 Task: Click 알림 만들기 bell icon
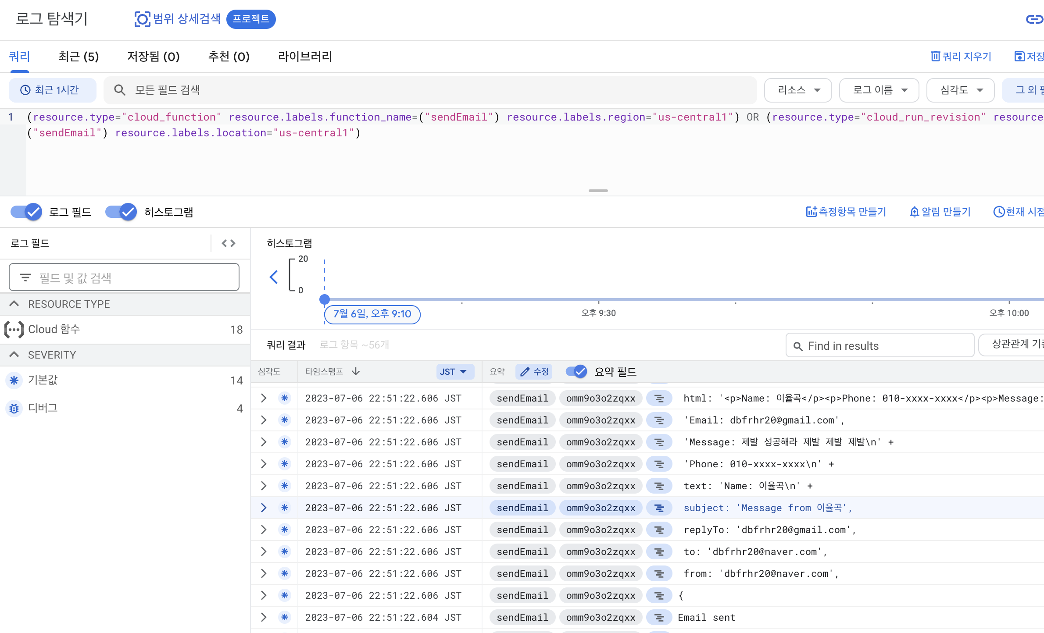pos(914,212)
